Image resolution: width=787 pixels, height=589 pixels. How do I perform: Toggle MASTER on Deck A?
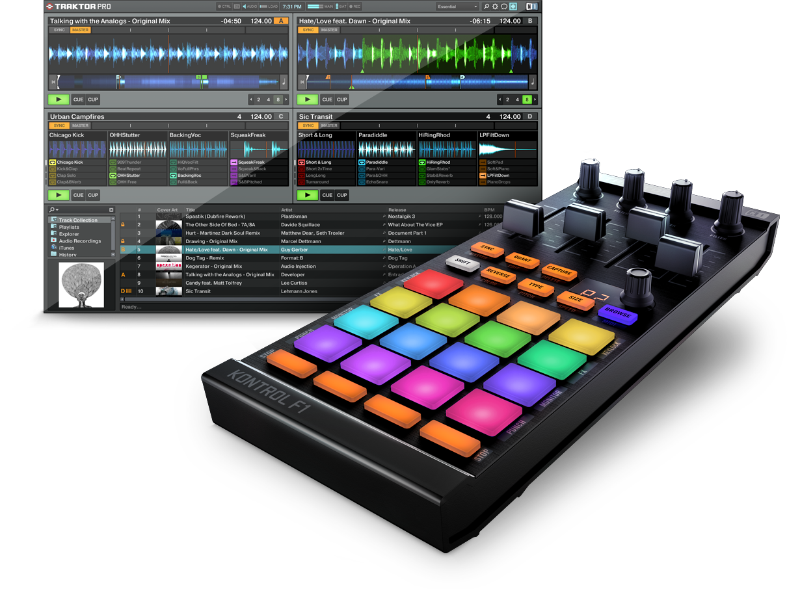click(80, 30)
